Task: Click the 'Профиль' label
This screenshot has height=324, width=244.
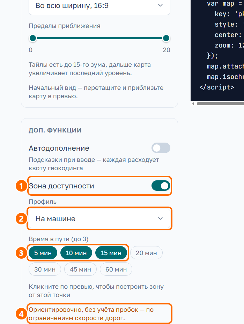Action: click(43, 202)
